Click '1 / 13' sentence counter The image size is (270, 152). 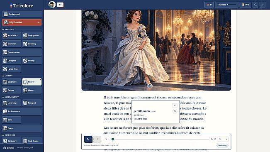(x=213, y=139)
